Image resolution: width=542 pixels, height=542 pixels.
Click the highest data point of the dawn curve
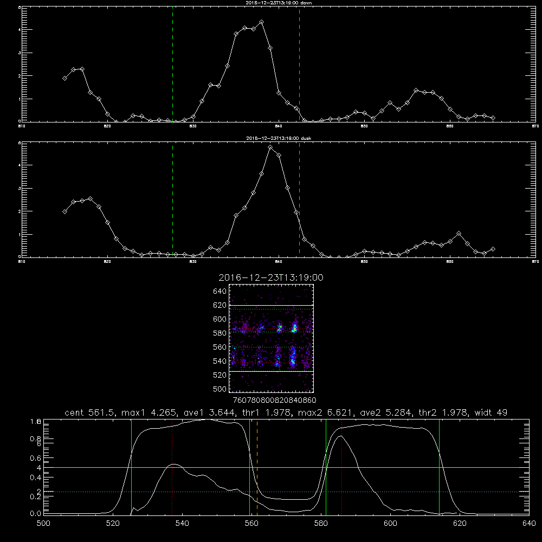262,22
